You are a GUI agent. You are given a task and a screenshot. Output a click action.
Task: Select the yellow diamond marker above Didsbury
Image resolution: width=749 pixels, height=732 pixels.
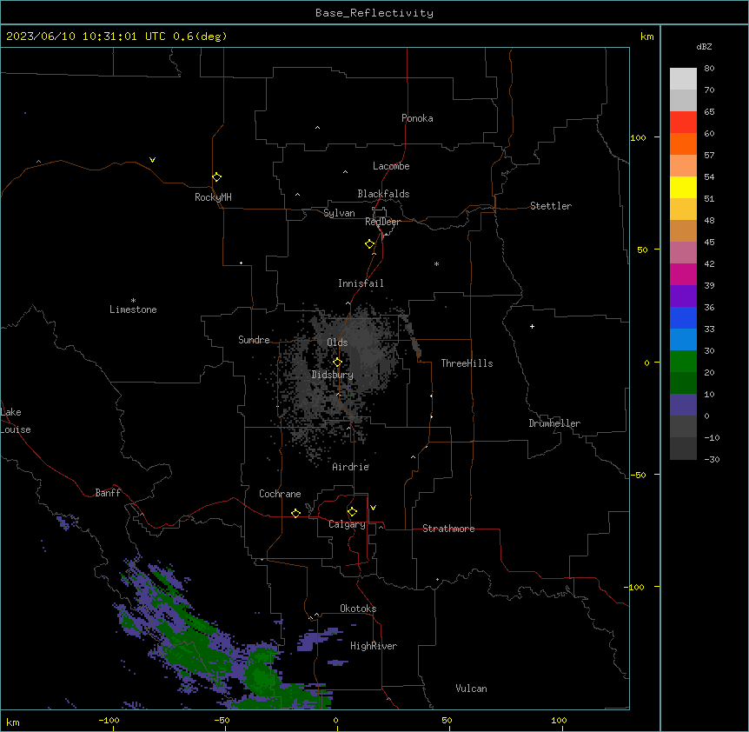(x=337, y=363)
